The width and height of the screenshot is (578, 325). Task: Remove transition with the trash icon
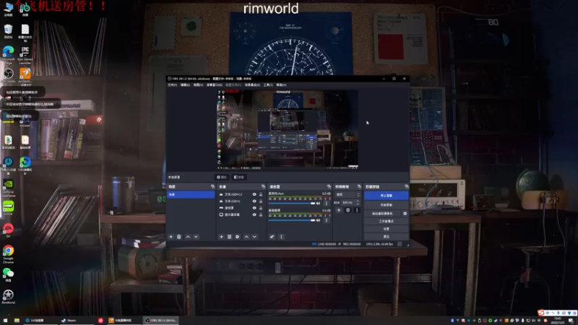click(x=348, y=210)
